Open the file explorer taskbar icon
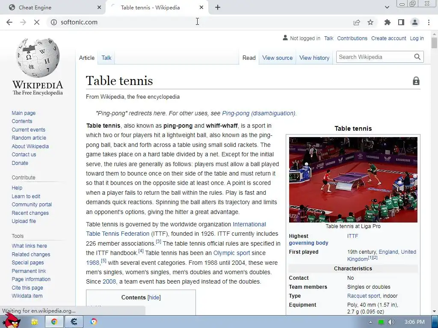 [x=34, y=322]
